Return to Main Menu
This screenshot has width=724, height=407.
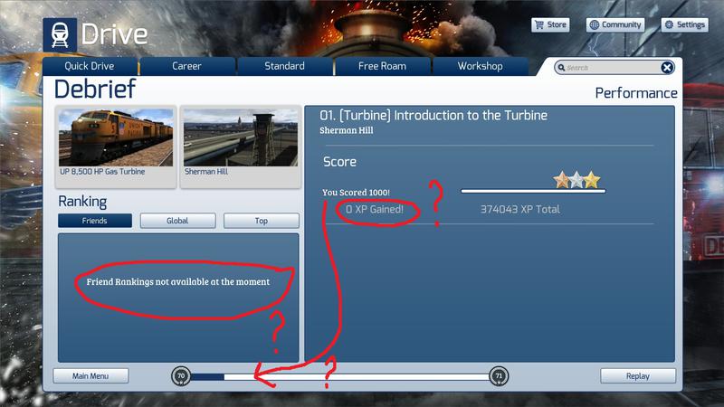[x=90, y=375]
